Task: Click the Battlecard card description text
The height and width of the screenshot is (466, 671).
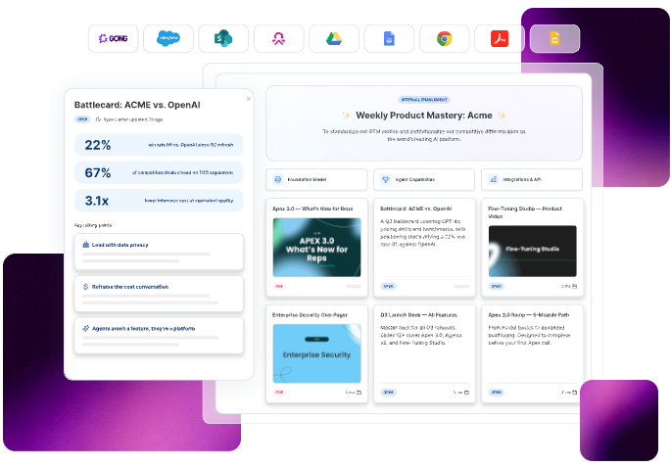Action: tap(423, 233)
